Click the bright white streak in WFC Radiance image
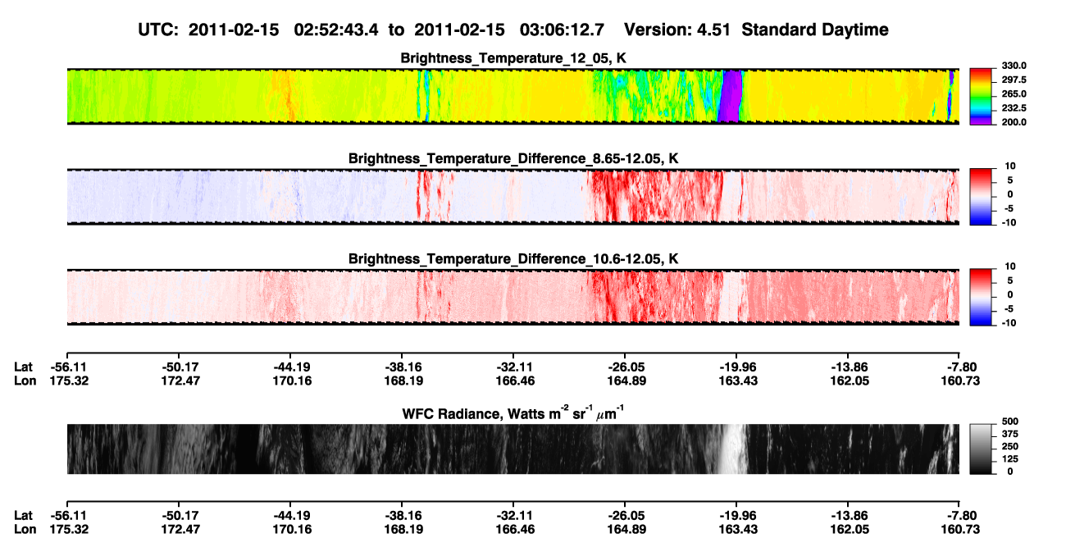This screenshot has width=1066, height=547. [730, 449]
